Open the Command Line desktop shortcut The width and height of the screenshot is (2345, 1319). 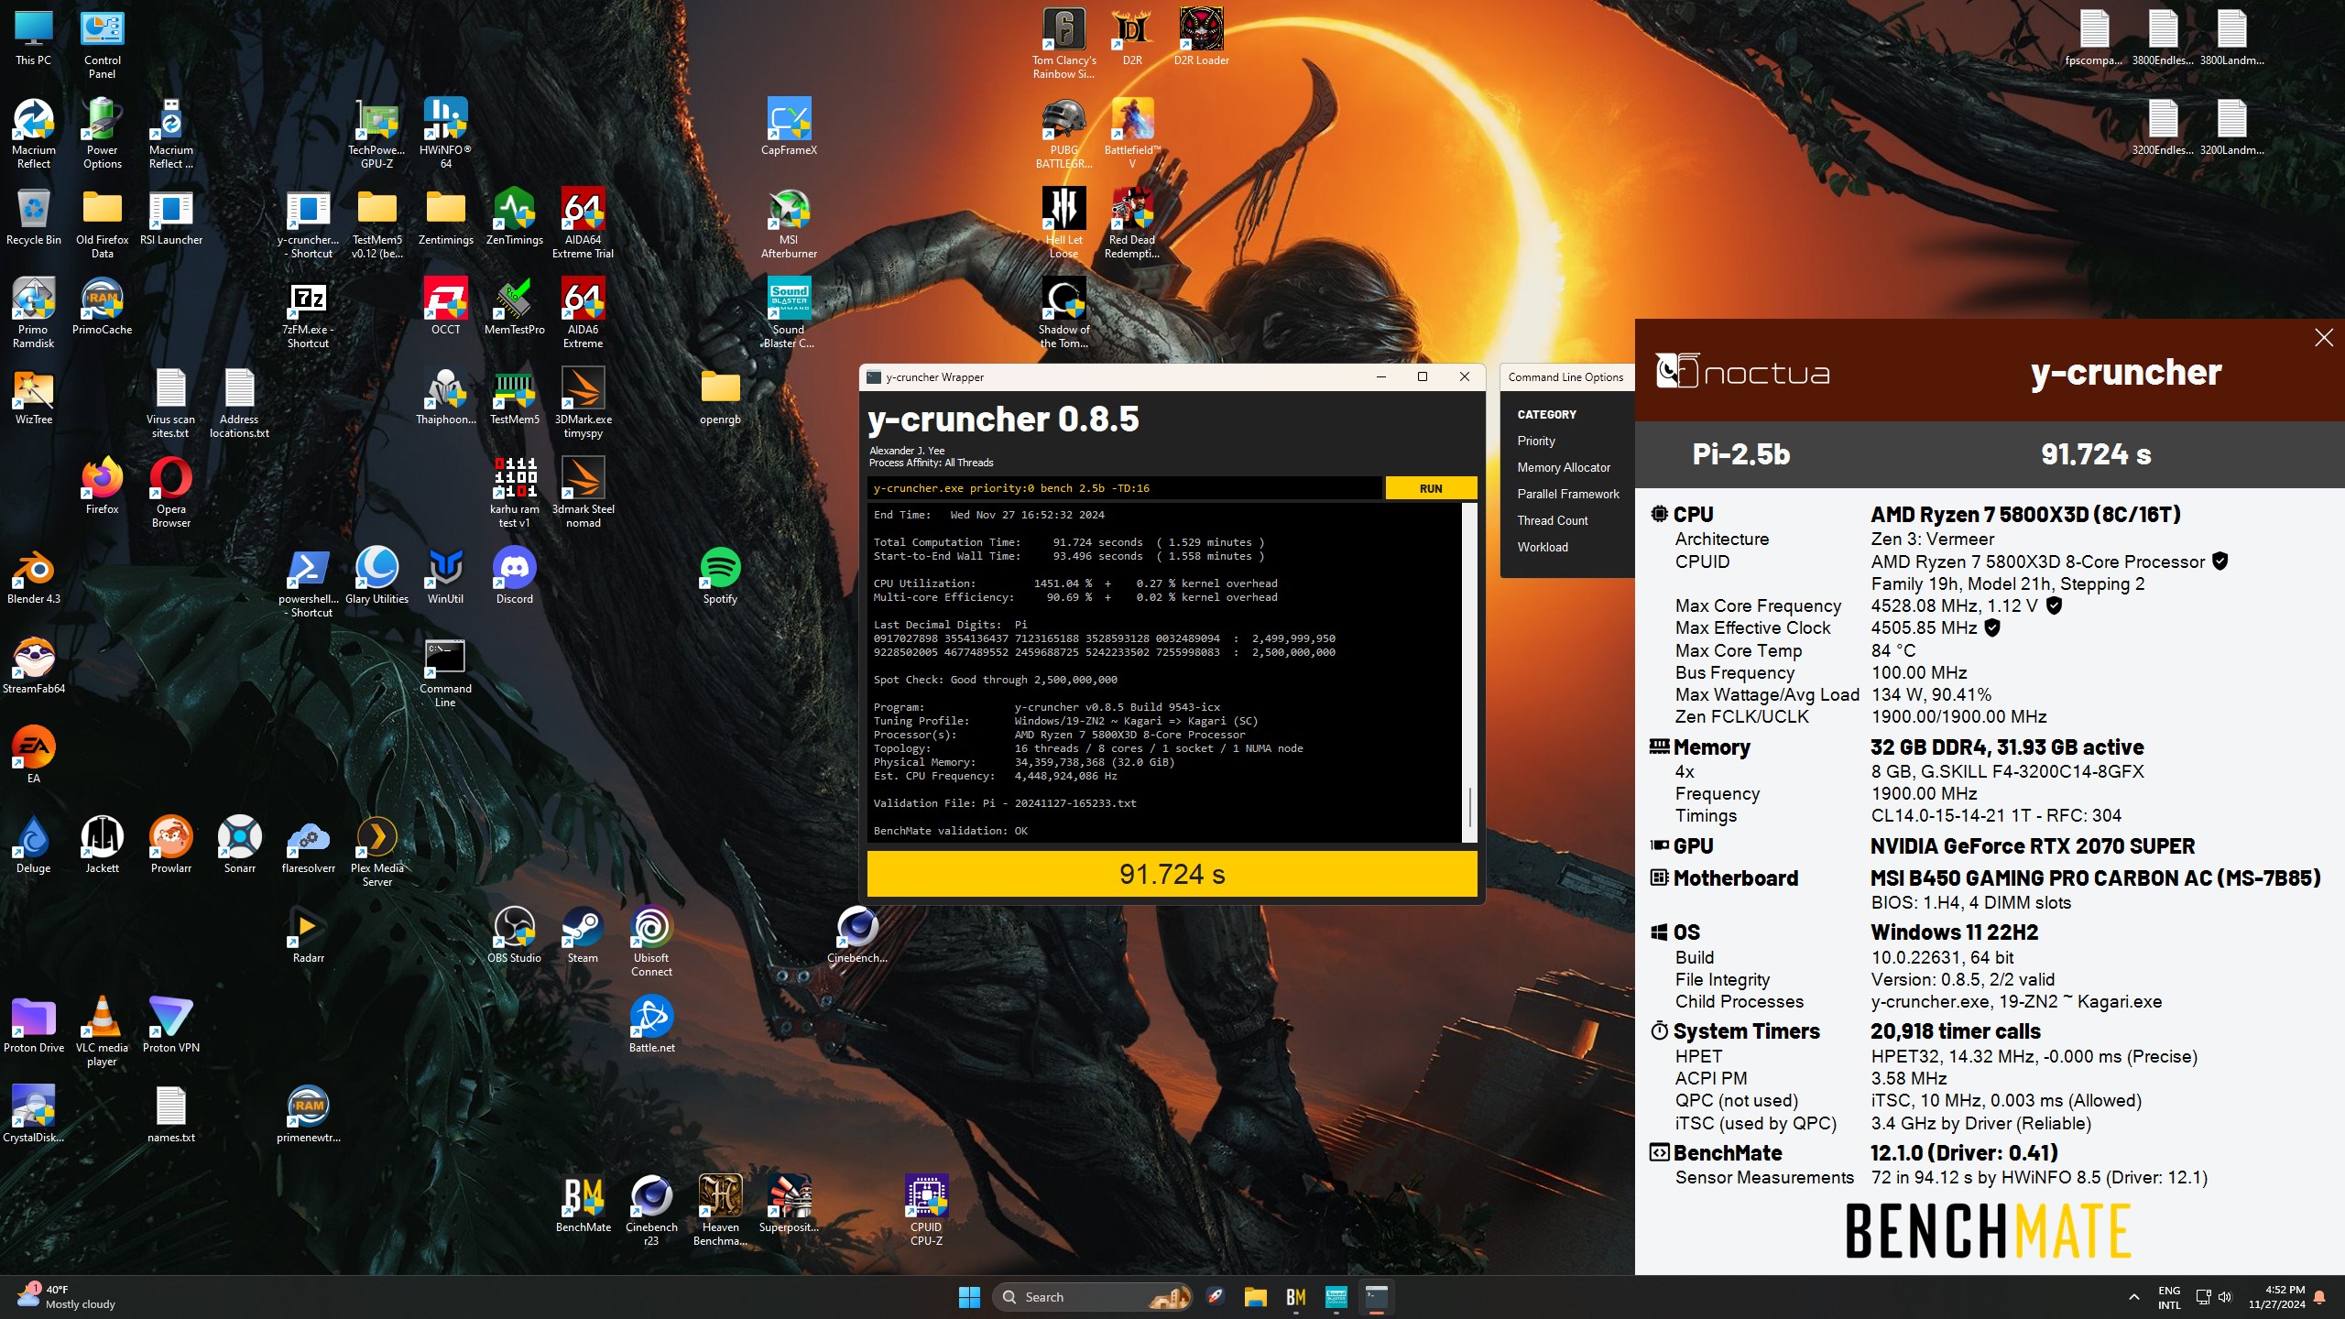[x=445, y=671]
